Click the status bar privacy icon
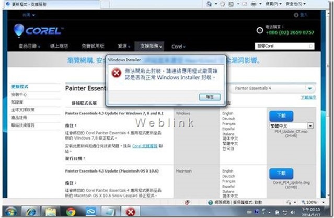 pos(289,202)
